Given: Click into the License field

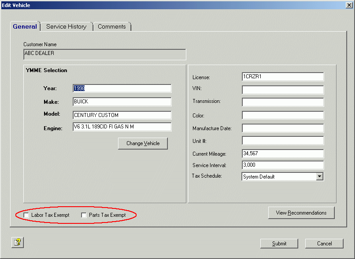Looking at the screenshot, I should click(282, 77).
